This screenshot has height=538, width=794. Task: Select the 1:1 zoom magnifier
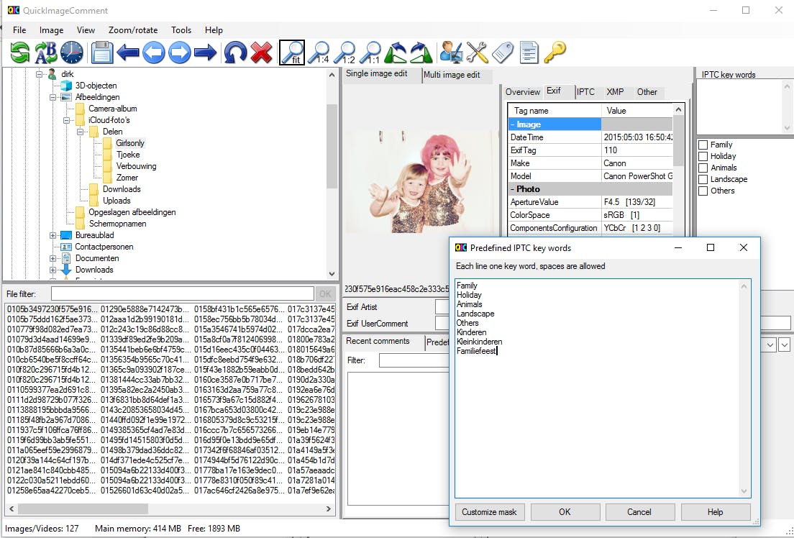[x=371, y=53]
